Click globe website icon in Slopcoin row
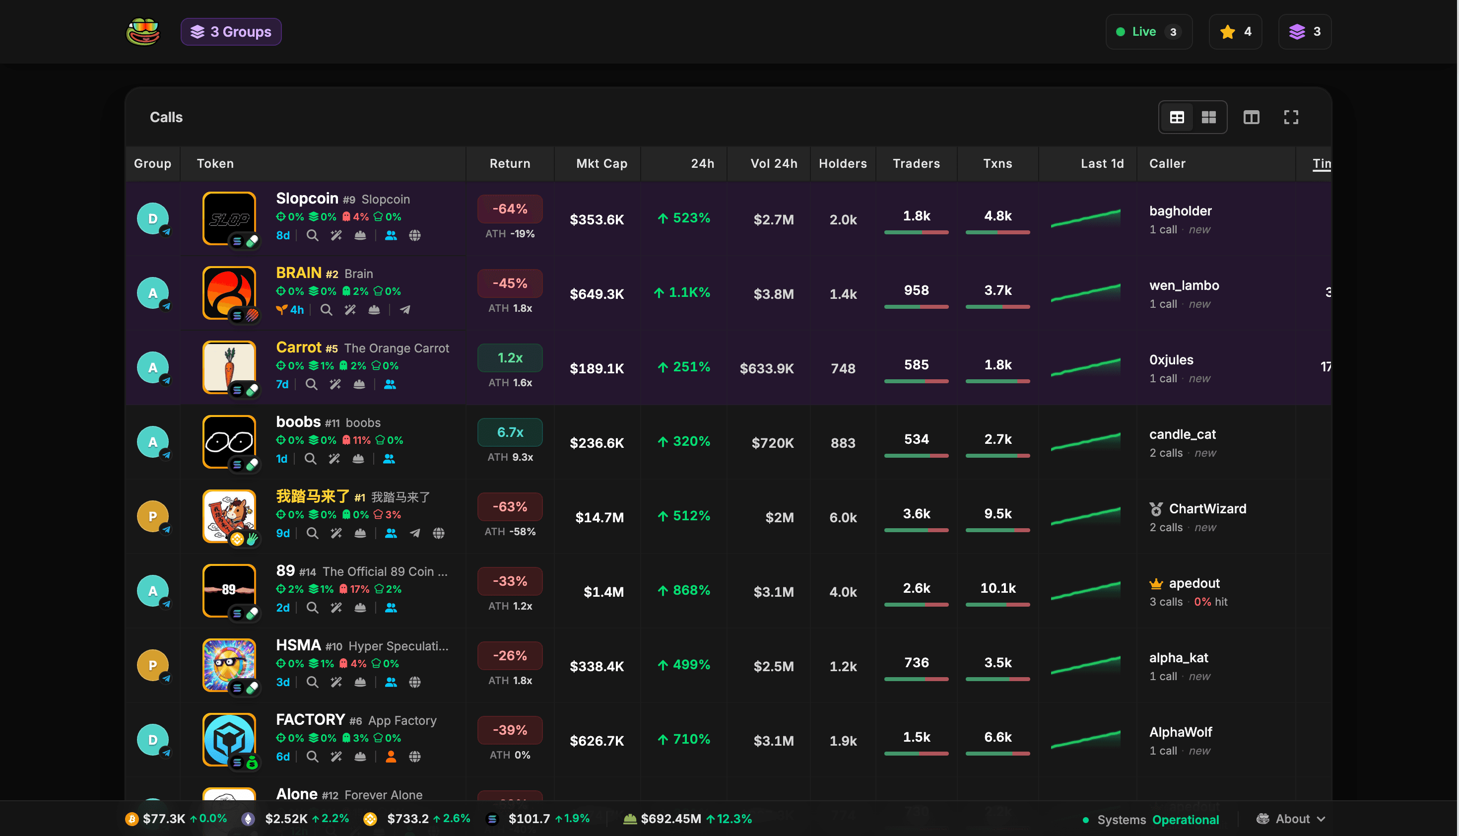Screen dimensions: 1459x836 [x=414, y=235]
